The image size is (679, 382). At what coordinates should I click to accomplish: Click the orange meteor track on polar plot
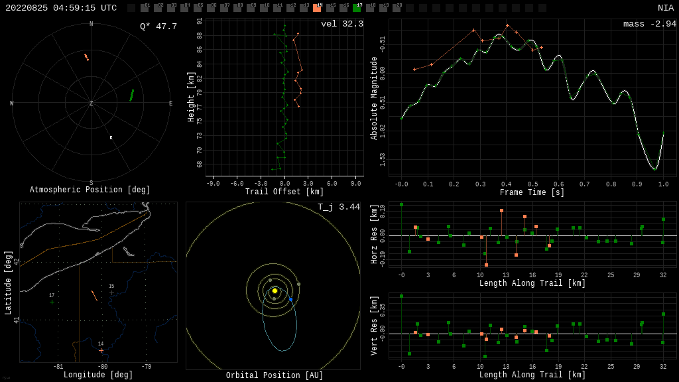pyautogui.click(x=86, y=57)
